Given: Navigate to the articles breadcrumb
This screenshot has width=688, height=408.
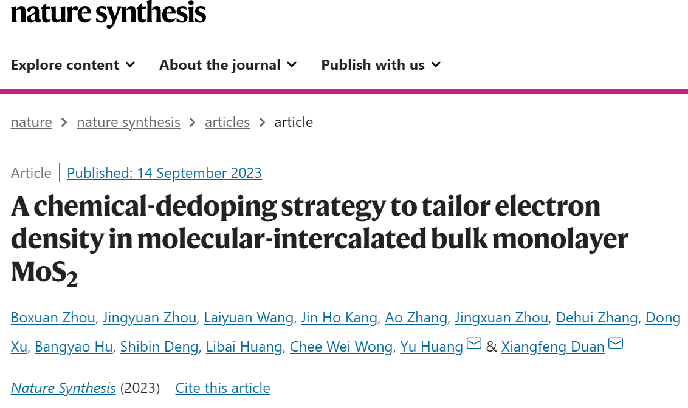Looking at the screenshot, I should click(227, 122).
